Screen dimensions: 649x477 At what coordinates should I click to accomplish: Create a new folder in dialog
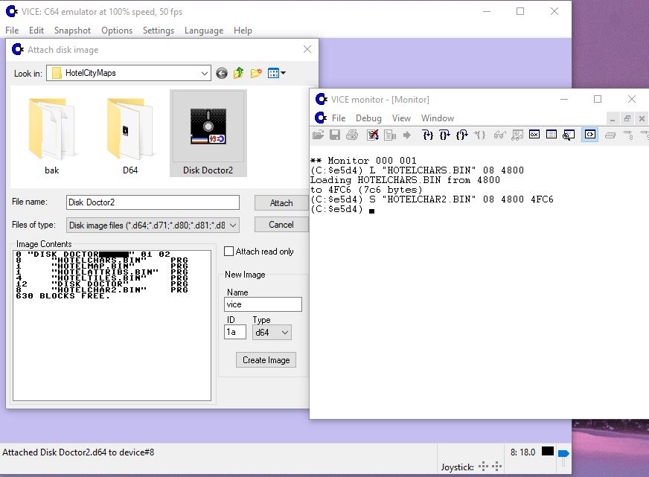pos(256,73)
